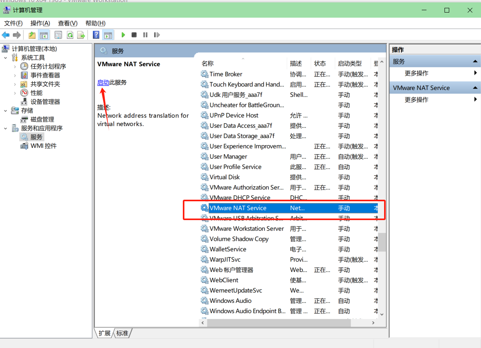Select the Virtual Disk service row
Image resolution: width=481 pixels, height=348 pixels.
(289, 177)
